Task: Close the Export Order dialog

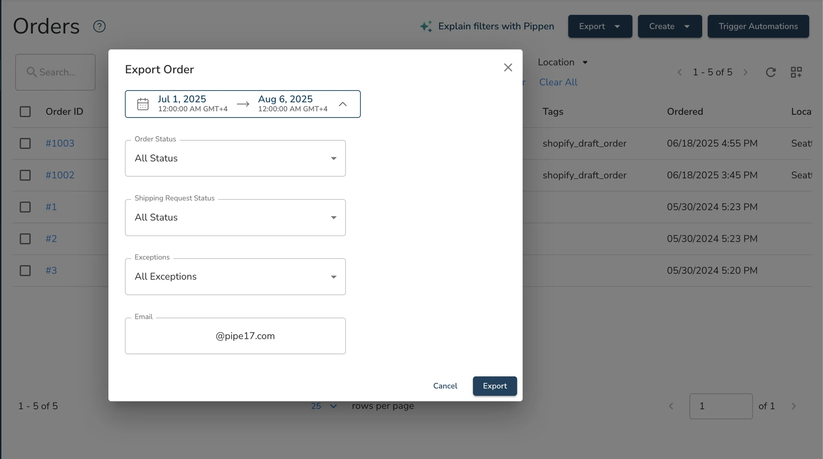Action: [508, 67]
